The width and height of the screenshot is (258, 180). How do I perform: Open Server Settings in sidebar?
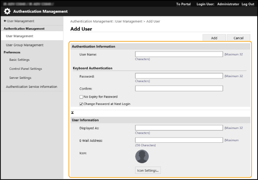click(20, 78)
